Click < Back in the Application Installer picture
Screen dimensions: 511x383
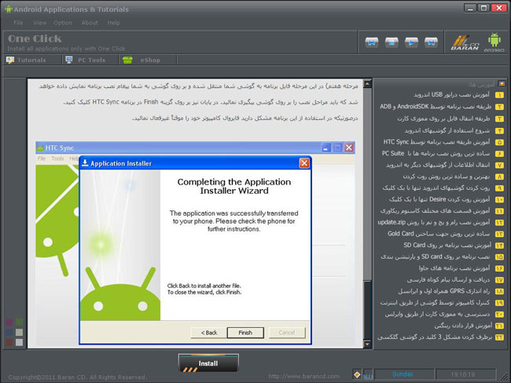point(209,333)
